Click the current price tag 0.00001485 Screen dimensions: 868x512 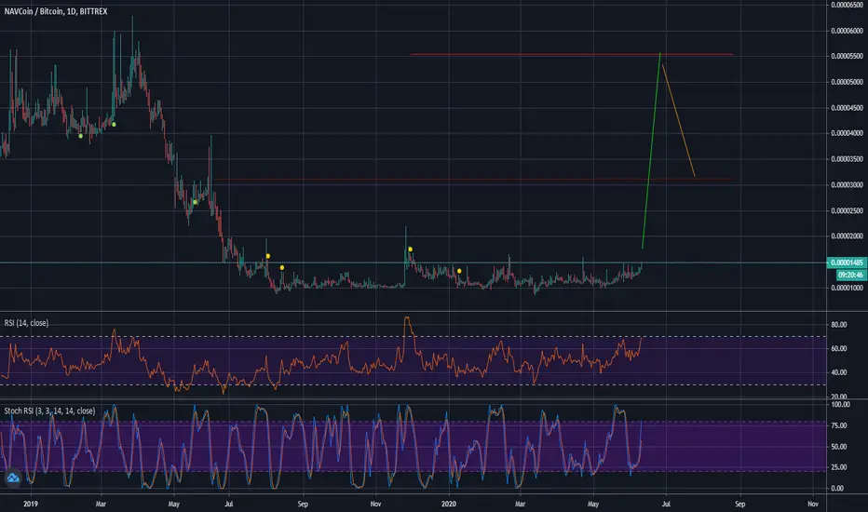coord(847,263)
